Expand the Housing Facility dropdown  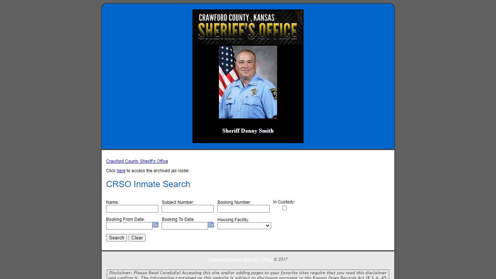tap(244, 226)
